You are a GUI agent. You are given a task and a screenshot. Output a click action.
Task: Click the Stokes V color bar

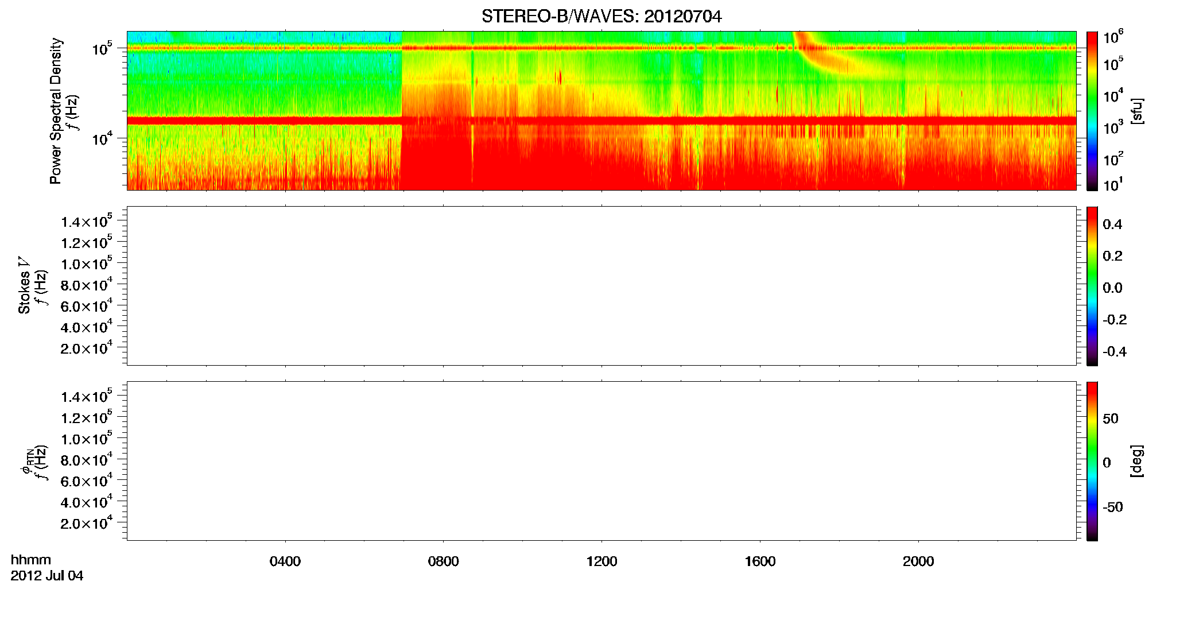coord(1092,286)
